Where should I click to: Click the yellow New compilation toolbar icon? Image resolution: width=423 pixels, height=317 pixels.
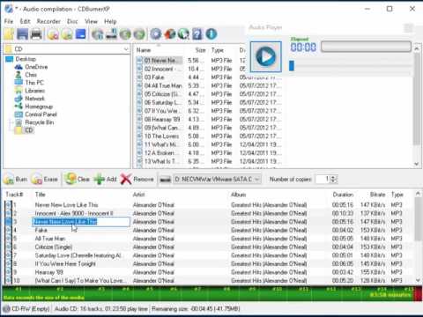tap(9, 34)
